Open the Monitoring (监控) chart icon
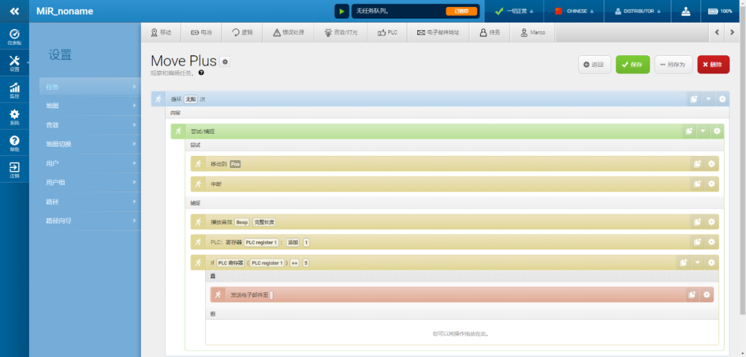Viewport: 746px width, 357px height. pyautogui.click(x=15, y=90)
